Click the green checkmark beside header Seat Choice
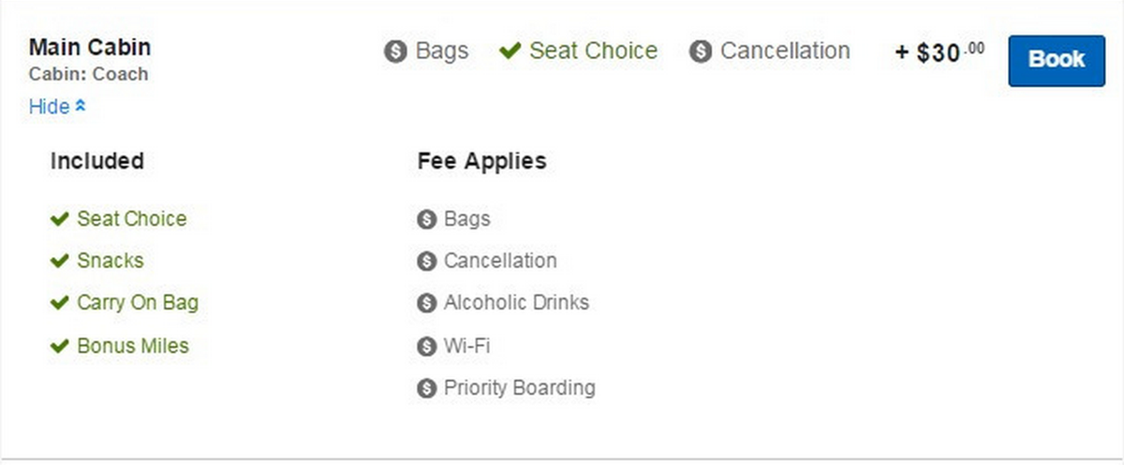Viewport: 1124px width, 465px height. coord(510,51)
